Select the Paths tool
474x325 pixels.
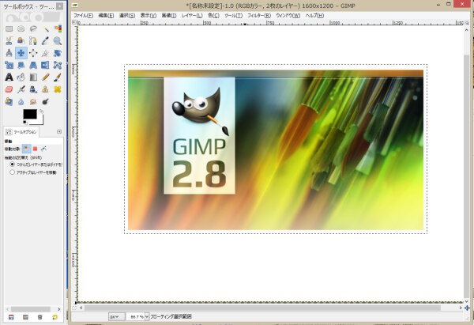coord(33,41)
